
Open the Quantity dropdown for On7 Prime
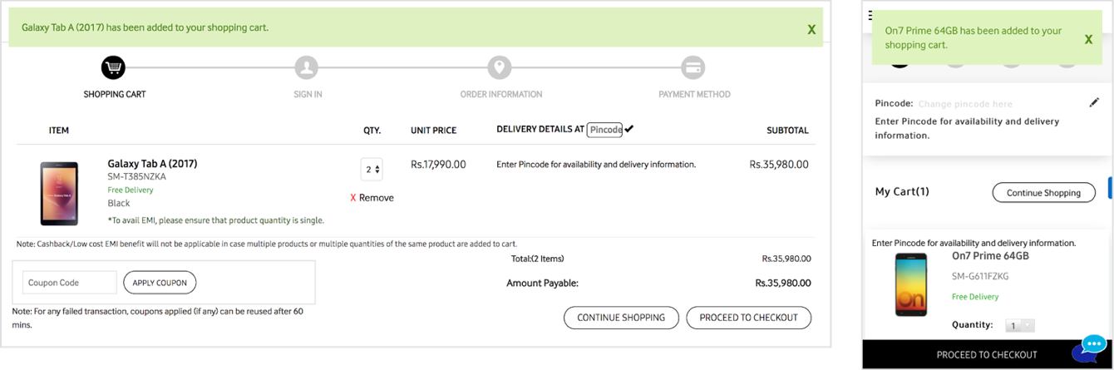coord(1020,326)
